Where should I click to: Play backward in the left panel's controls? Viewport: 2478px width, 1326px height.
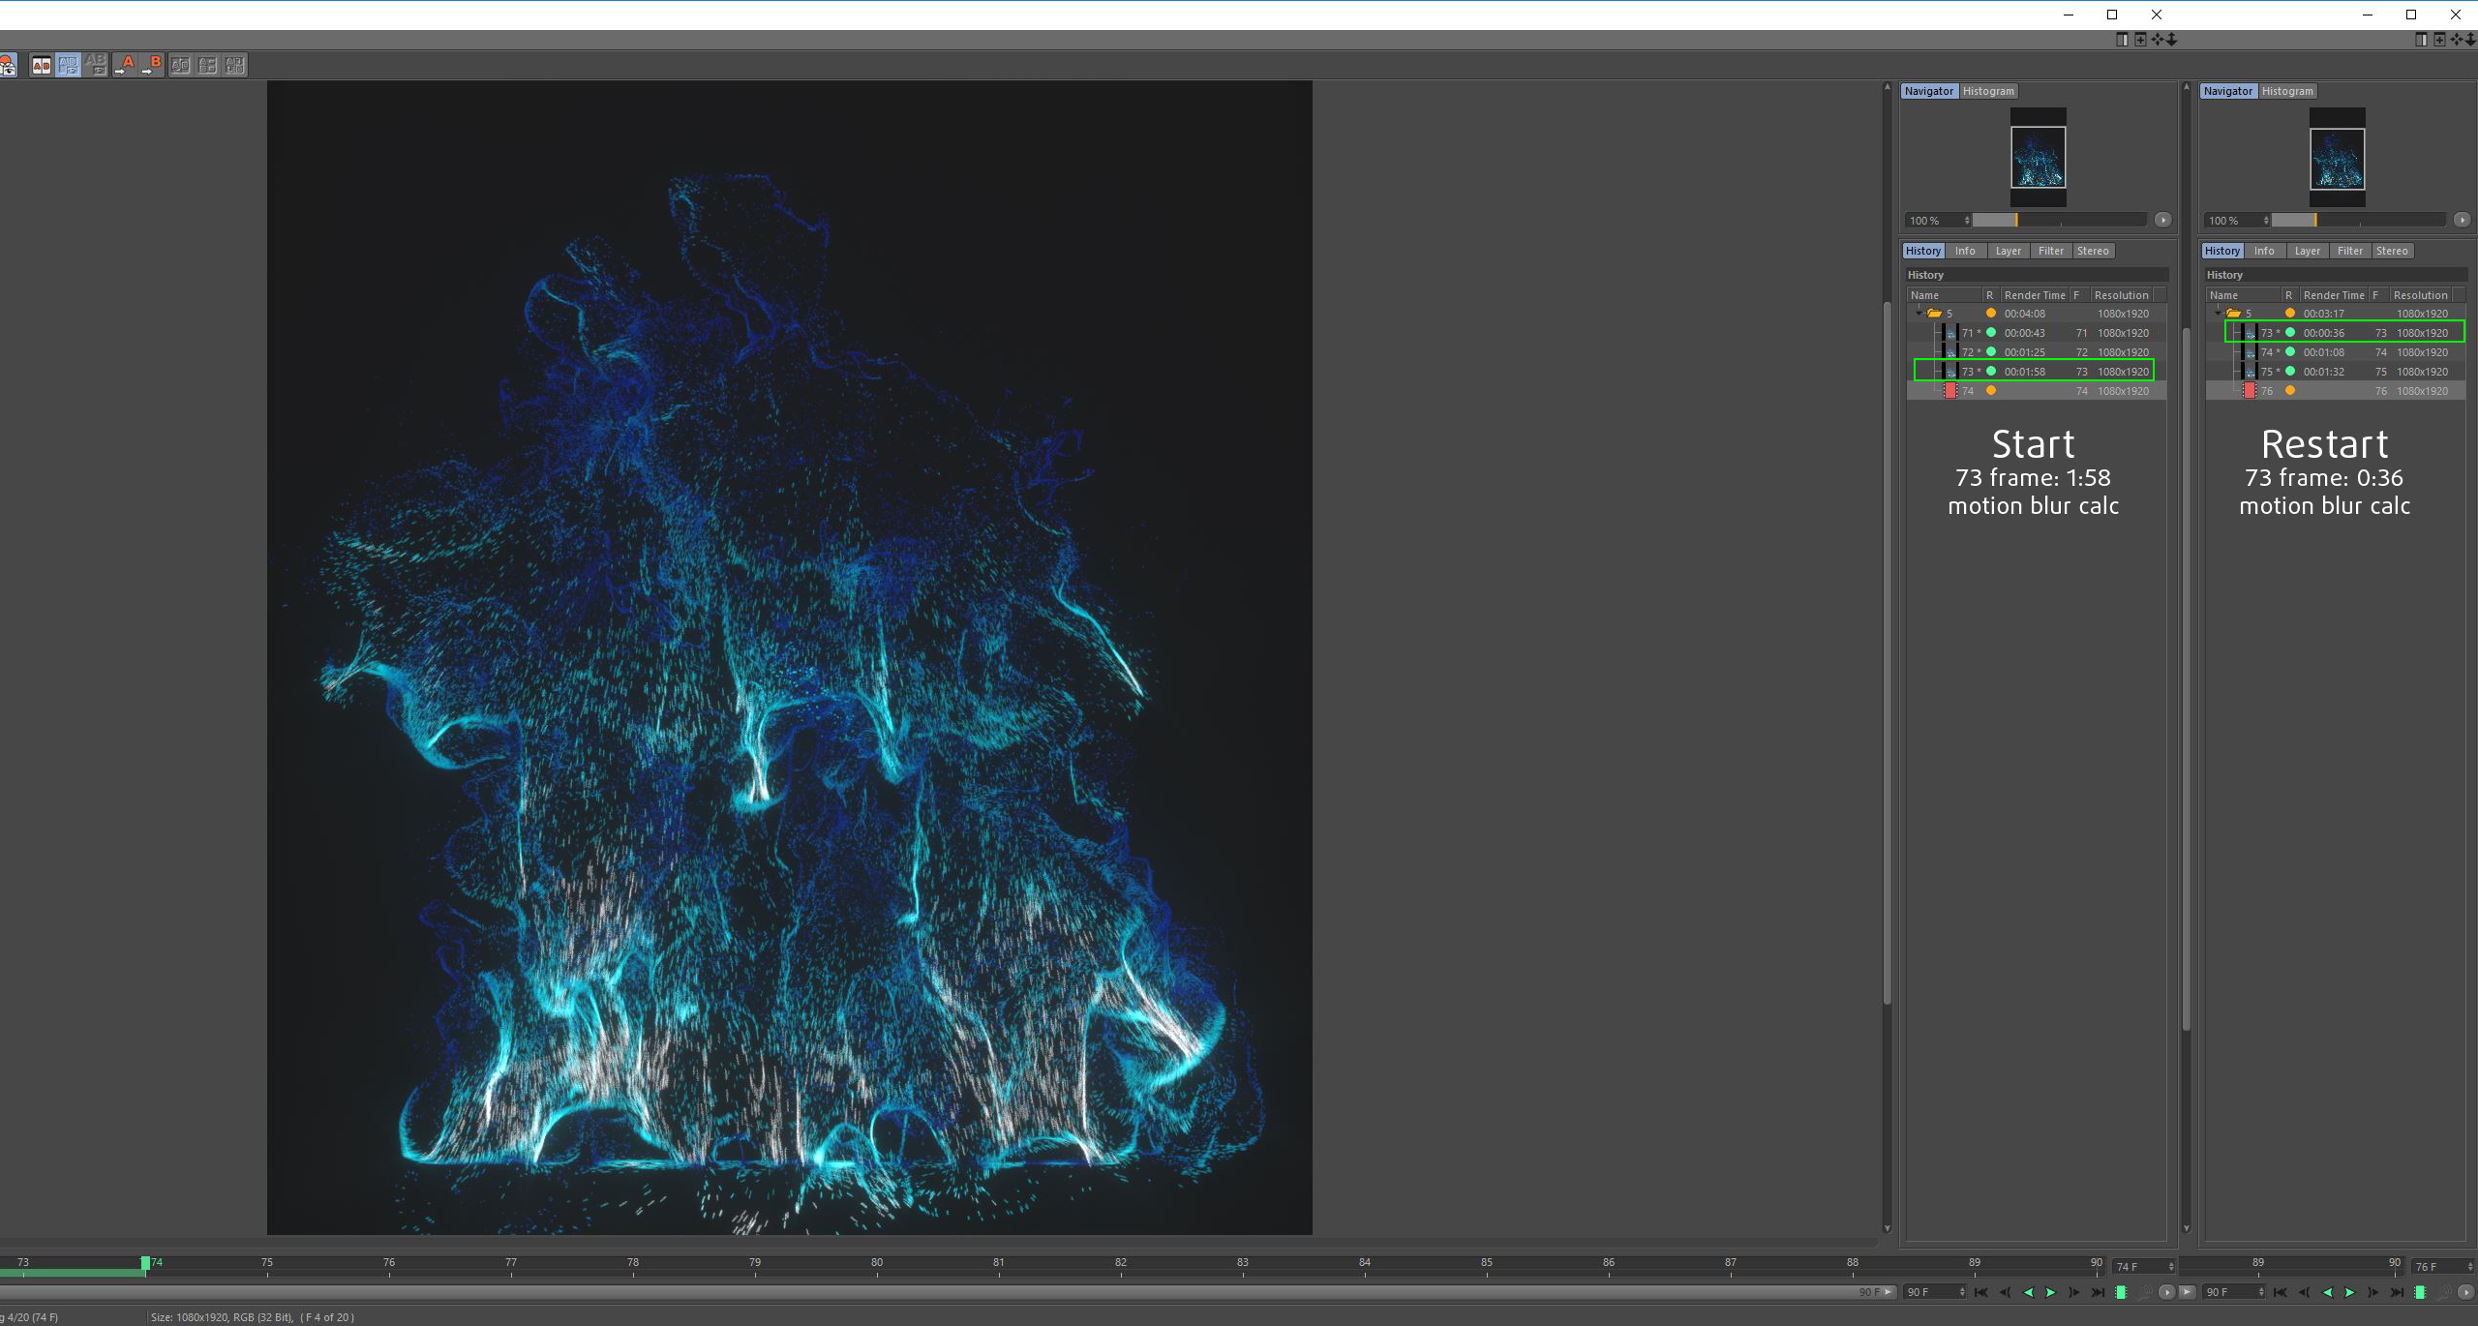pos(2028,1292)
